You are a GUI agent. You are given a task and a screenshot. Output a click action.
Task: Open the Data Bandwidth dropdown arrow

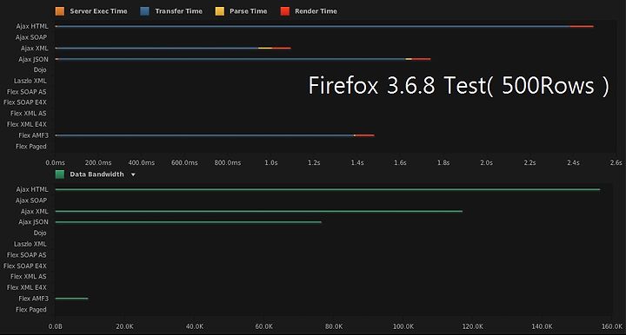pyautogui.click(x=133, y=174)
